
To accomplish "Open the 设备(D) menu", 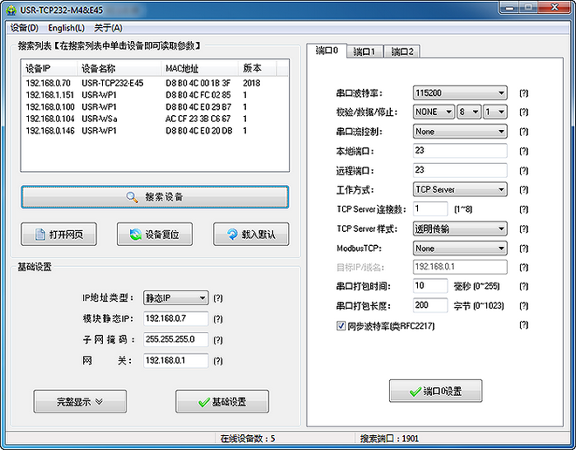I will tap(24, 28).
